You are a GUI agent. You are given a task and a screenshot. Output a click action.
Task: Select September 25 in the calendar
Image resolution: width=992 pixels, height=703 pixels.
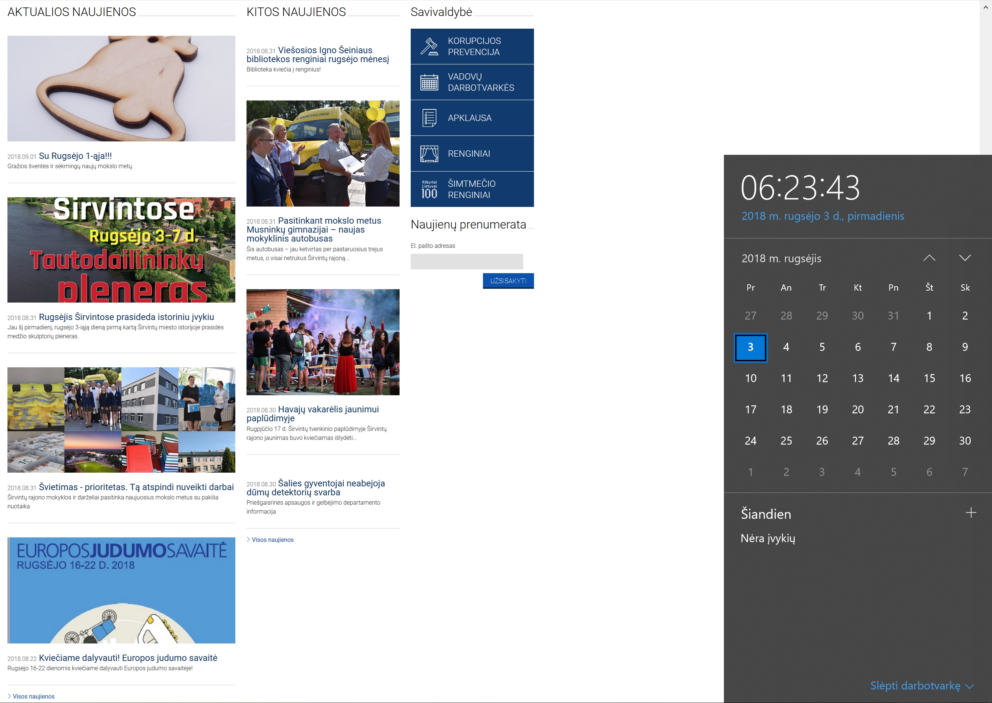(786, 441)
